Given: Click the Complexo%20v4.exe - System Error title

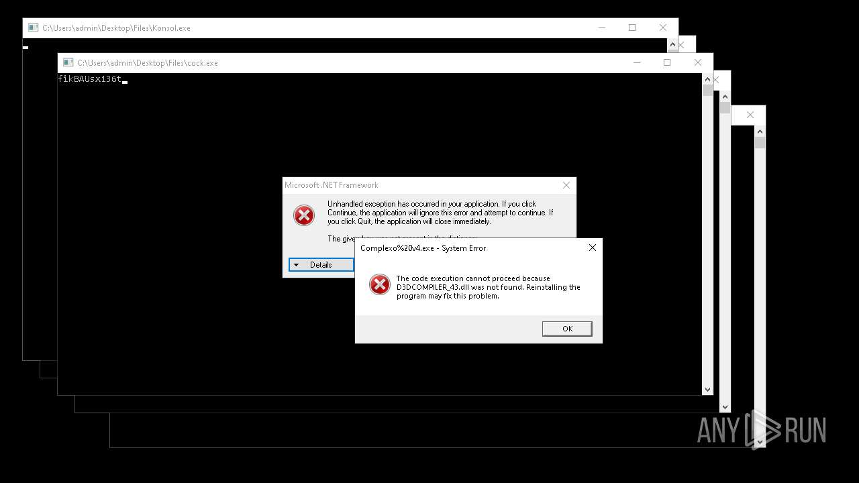Looking at the screenshot, I should point(423,248).
